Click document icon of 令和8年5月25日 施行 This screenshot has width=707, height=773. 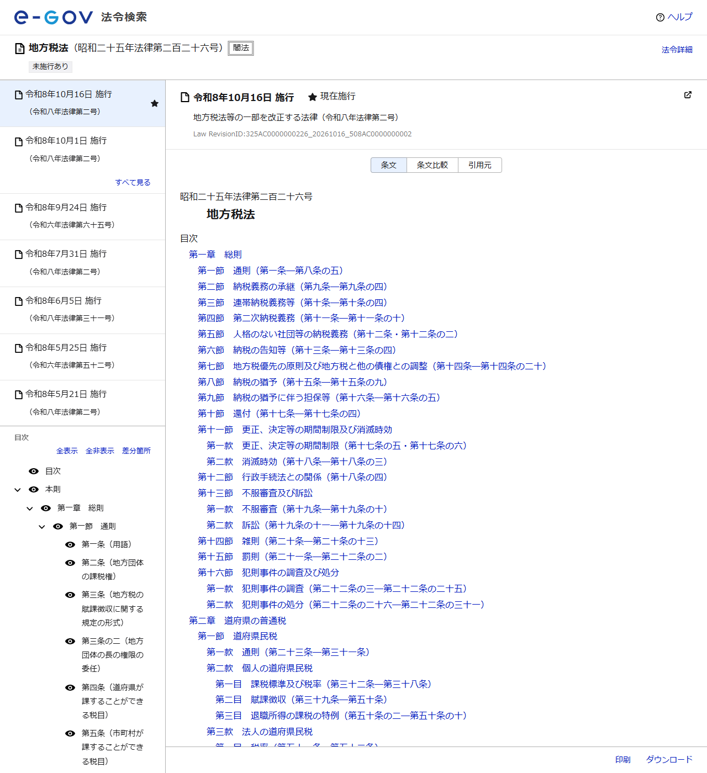click(19, 348)
